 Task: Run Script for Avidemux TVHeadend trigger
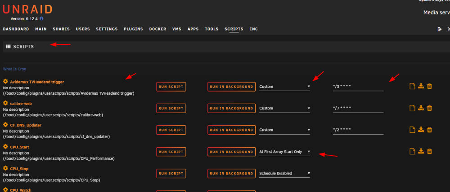click(x=171, y=87)
